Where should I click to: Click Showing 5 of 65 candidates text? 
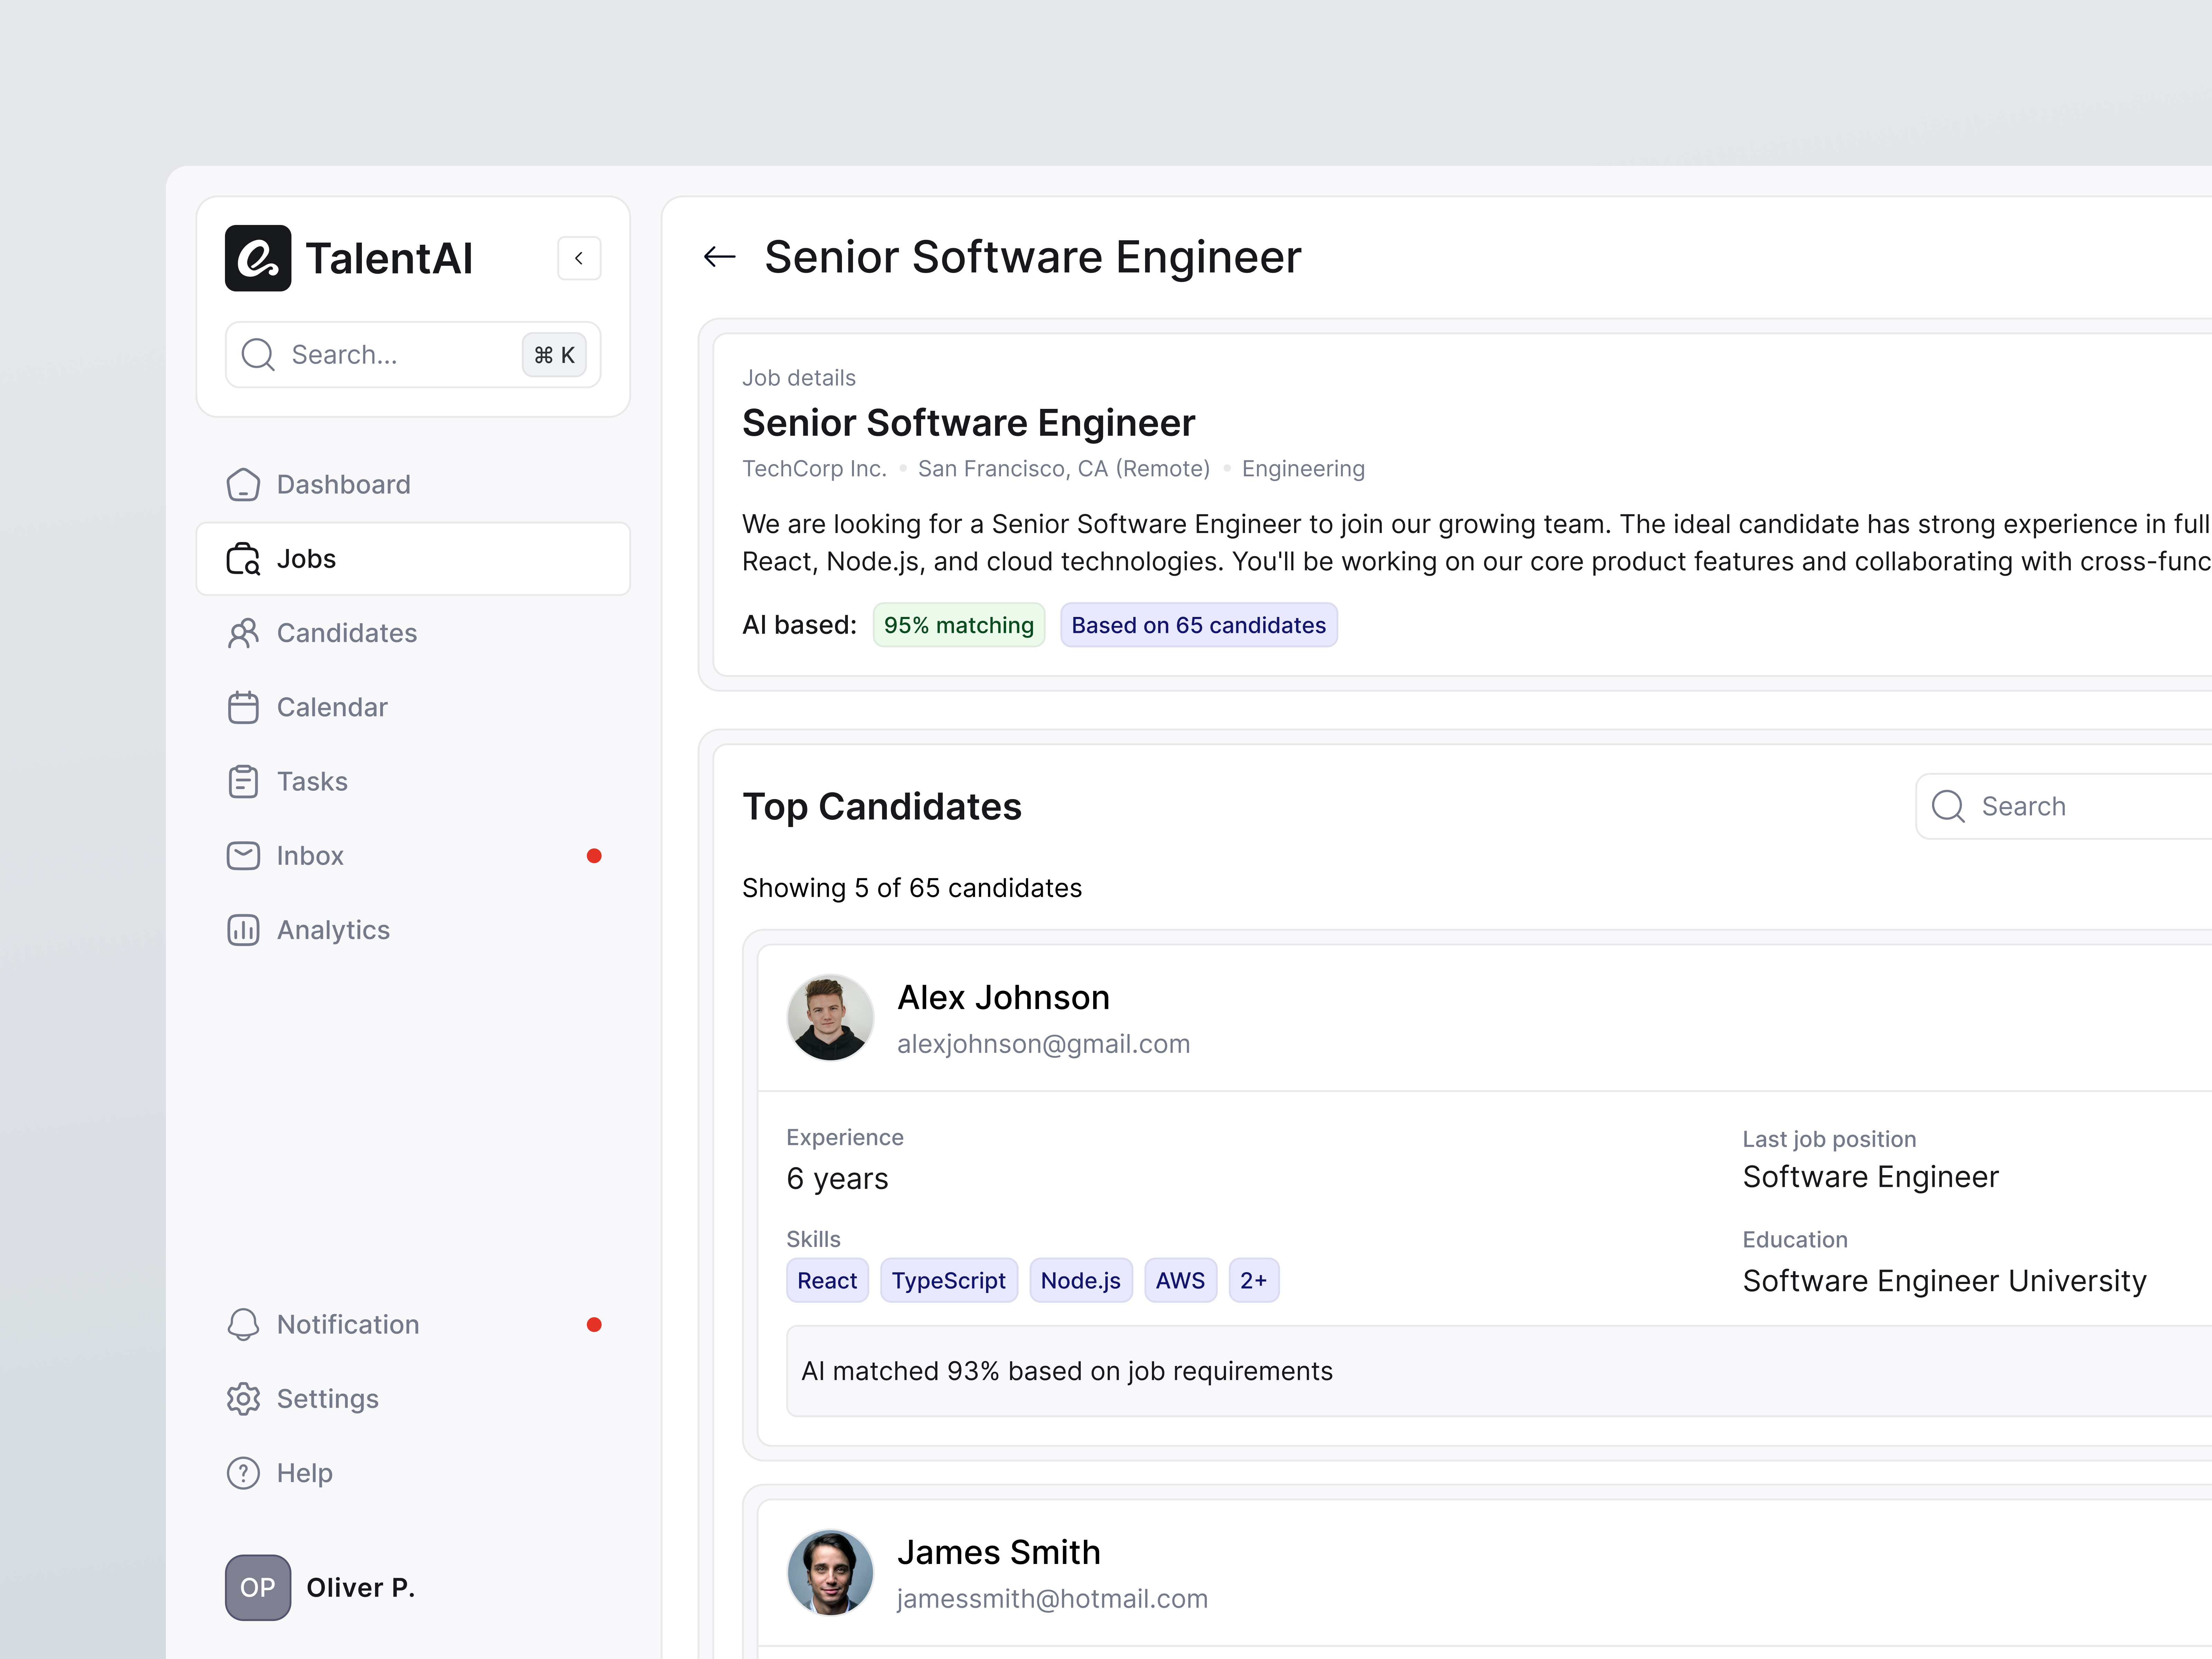[912, 888]
